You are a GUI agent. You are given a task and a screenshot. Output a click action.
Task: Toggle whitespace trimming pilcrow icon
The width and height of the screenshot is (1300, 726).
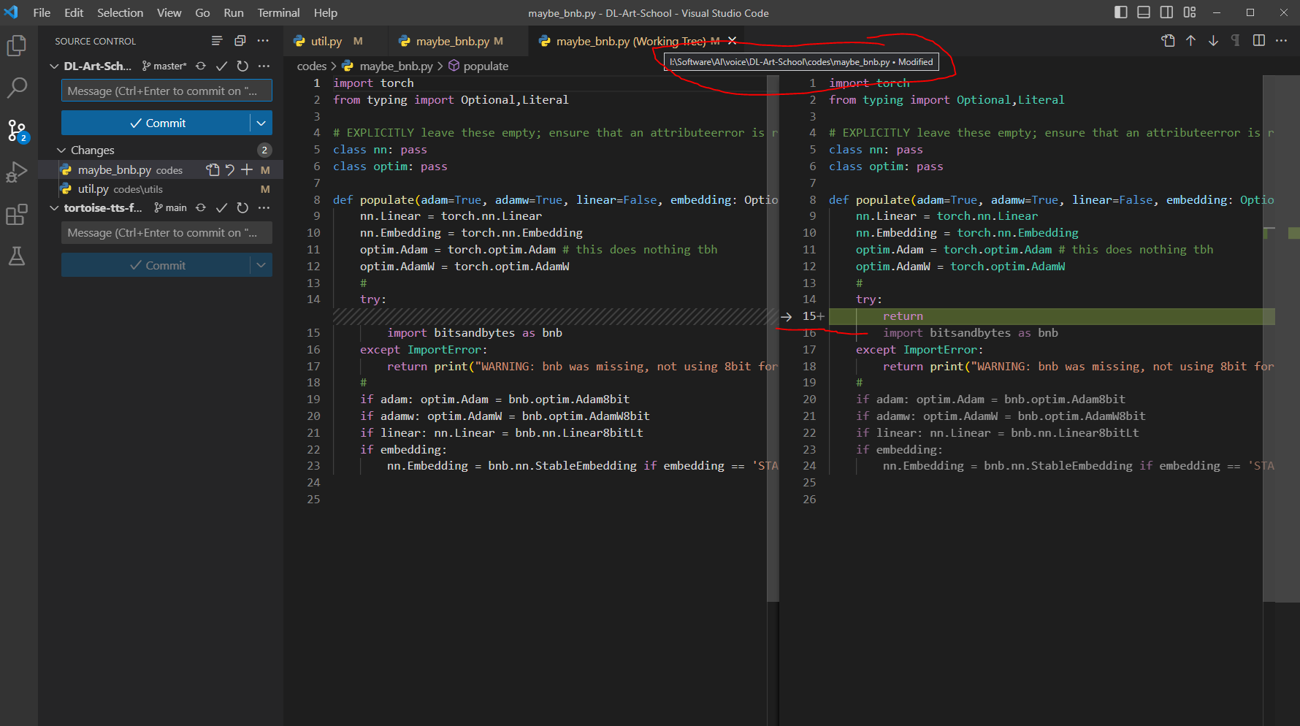click(1236, 41)
